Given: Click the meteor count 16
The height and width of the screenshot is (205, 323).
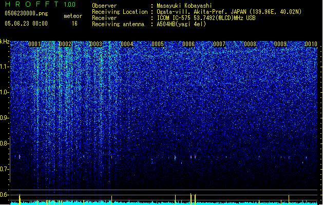Looking at the screenshot, I should (x=74, y=24).
